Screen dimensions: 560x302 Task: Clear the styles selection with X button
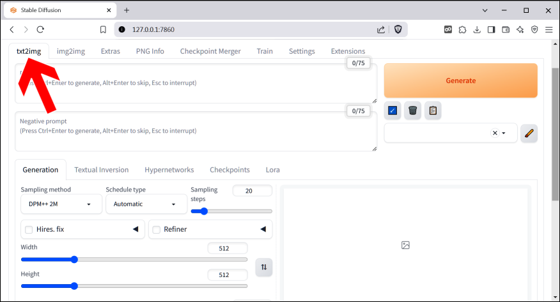point(494,133)
